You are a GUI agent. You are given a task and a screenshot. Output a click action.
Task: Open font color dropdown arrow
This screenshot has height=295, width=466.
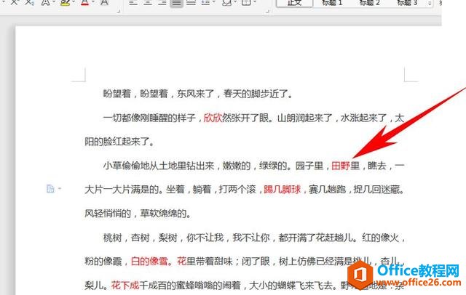[93, 2]
